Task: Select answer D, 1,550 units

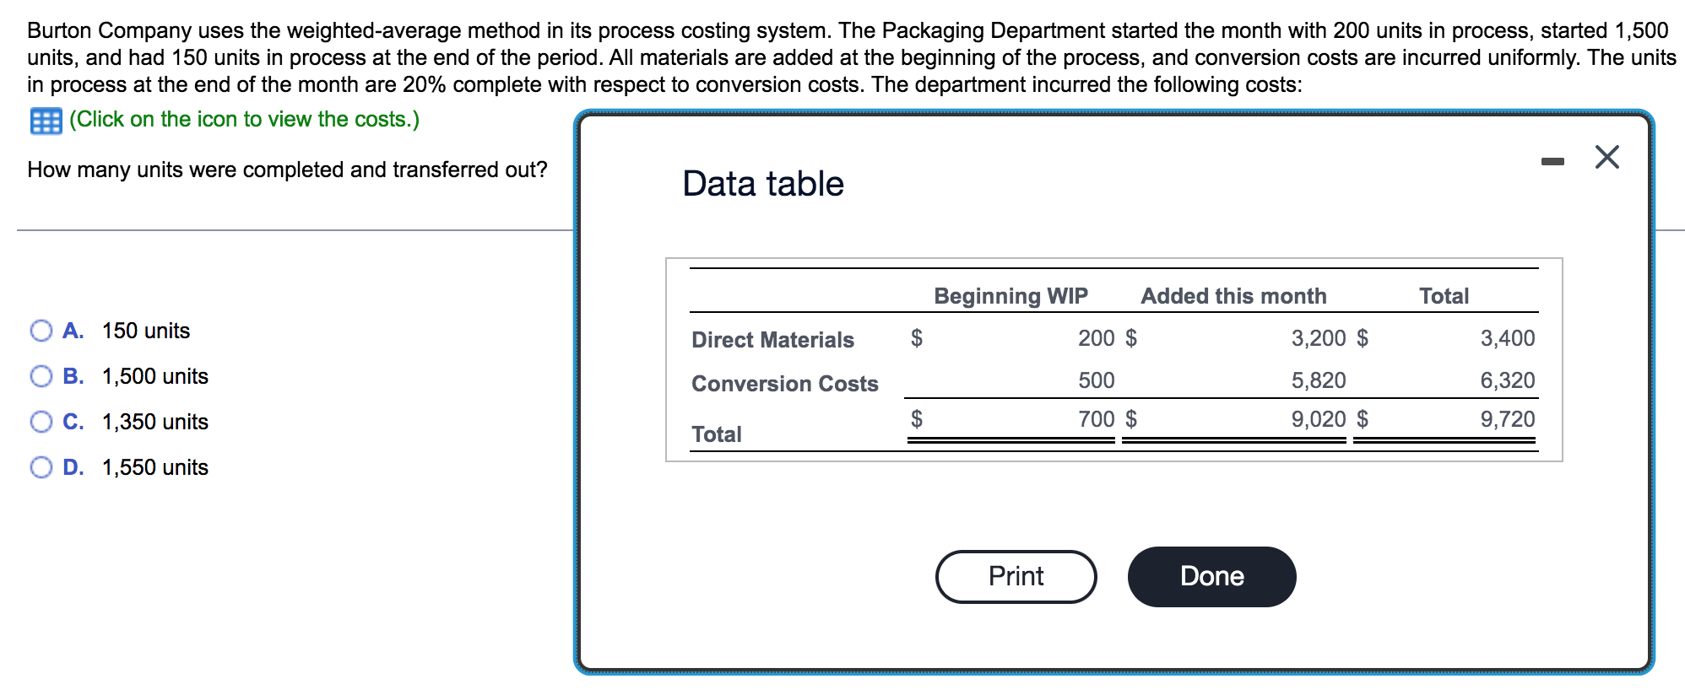Action: (x=40, y=467)
